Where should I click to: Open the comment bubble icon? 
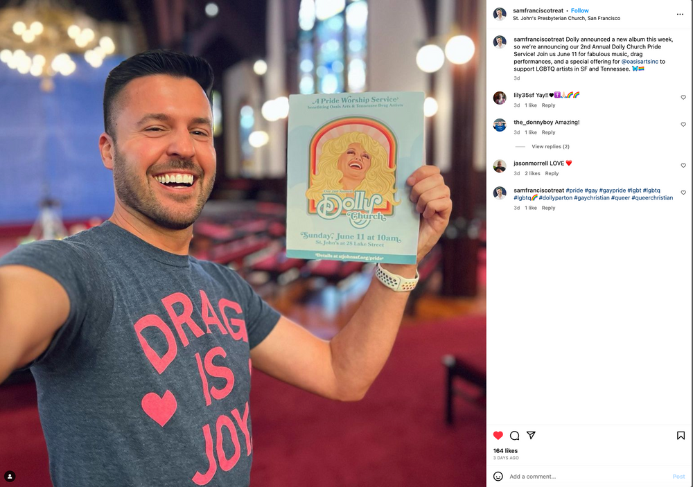click(x=514, y=436)
